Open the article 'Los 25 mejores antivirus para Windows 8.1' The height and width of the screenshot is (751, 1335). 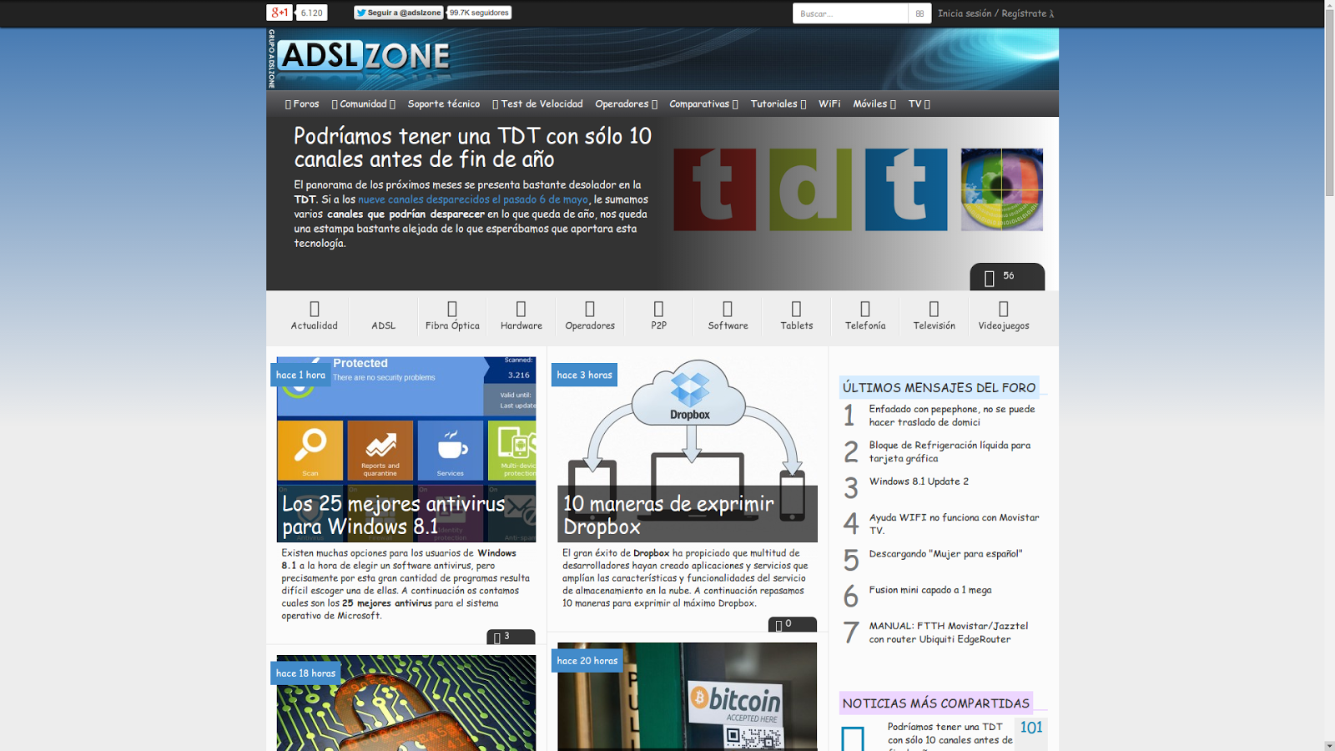[x=394, y=515]
